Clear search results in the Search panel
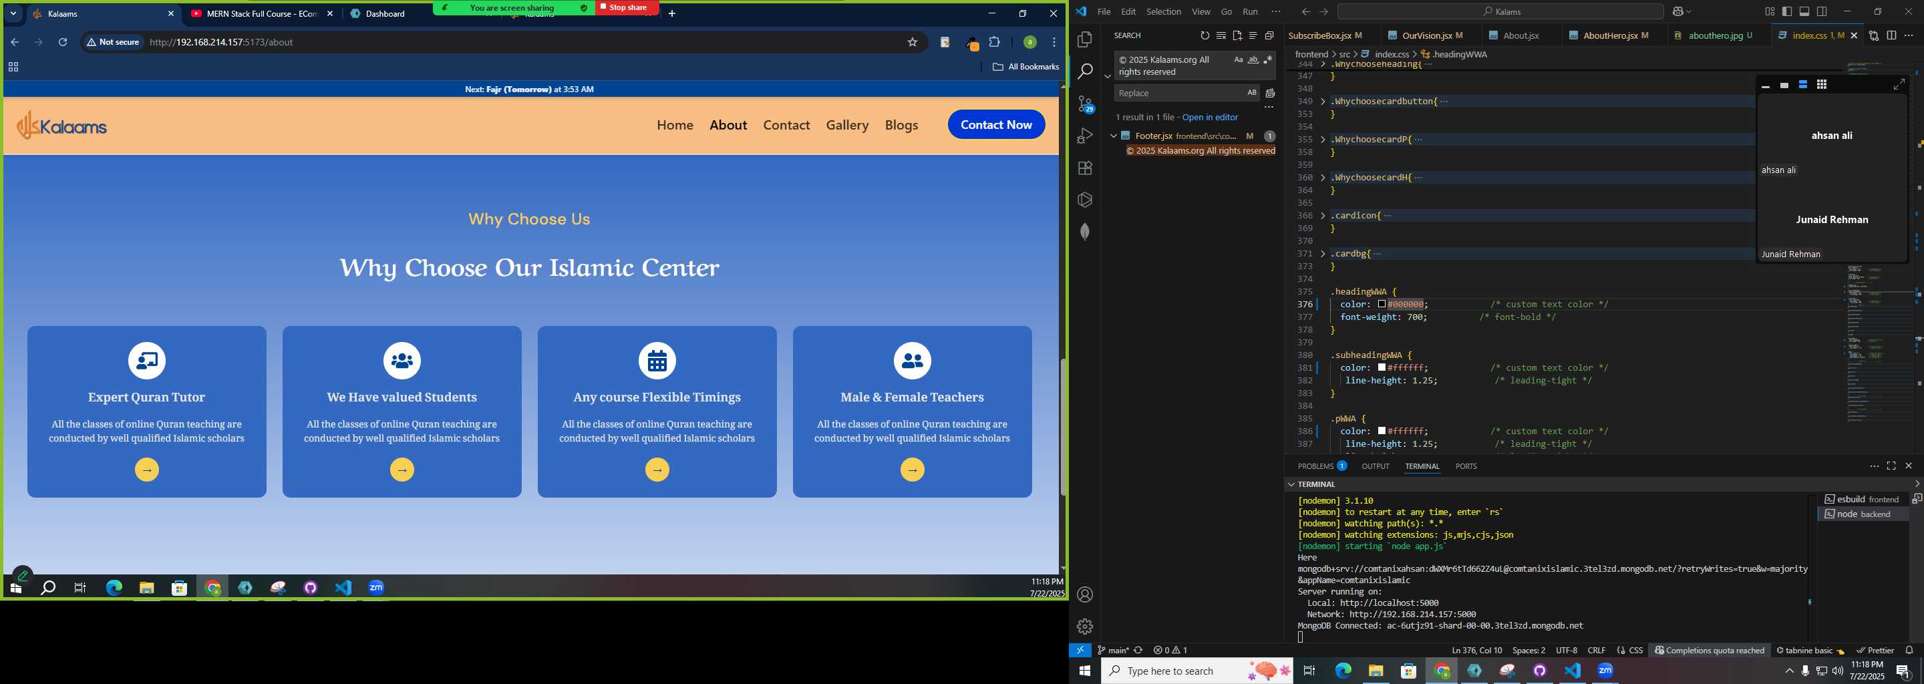Image resolution: width=1924 pixels, height=684 pixels. tap(1221, 36)
